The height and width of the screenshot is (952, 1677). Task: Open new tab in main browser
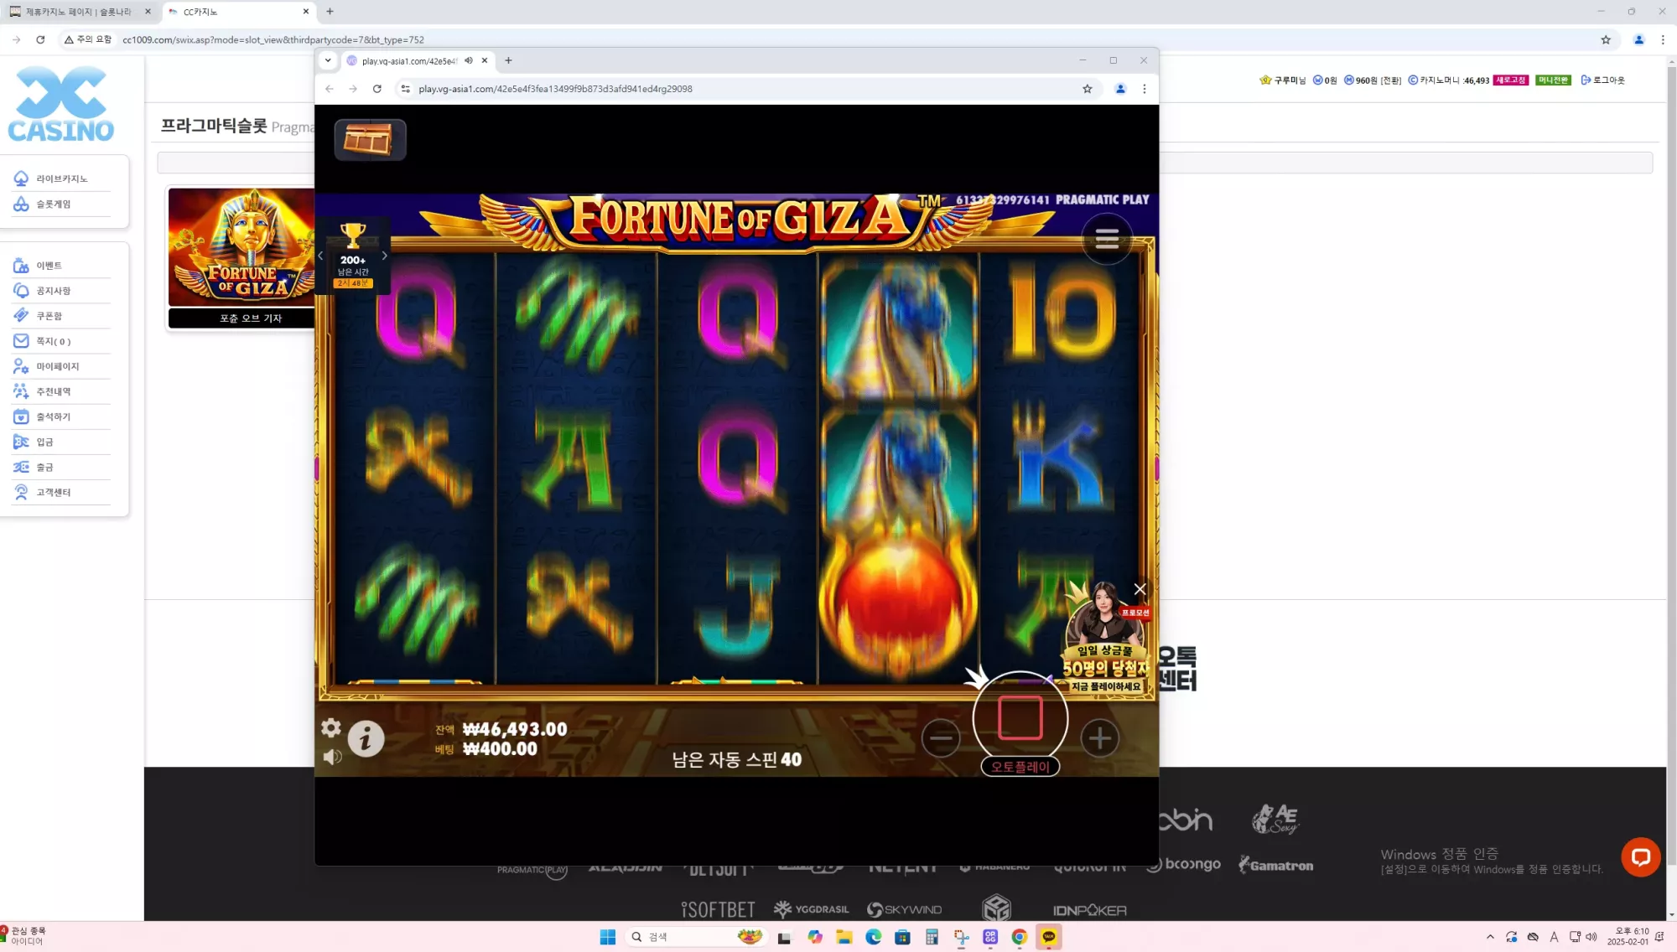click(x=330, y=12)
